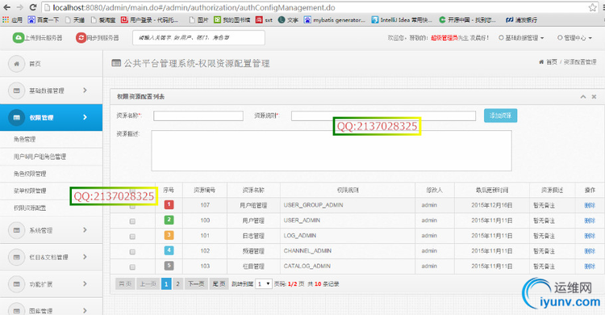605x315 pixels.
Task: Open the mybatis generator bookmark
Action: click(334, 19)
